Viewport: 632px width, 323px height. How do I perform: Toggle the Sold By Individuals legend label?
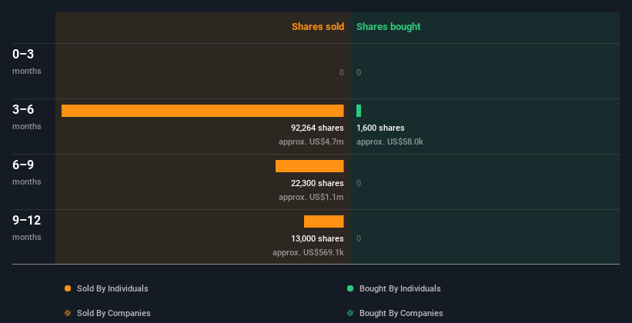tap(112, 288)
